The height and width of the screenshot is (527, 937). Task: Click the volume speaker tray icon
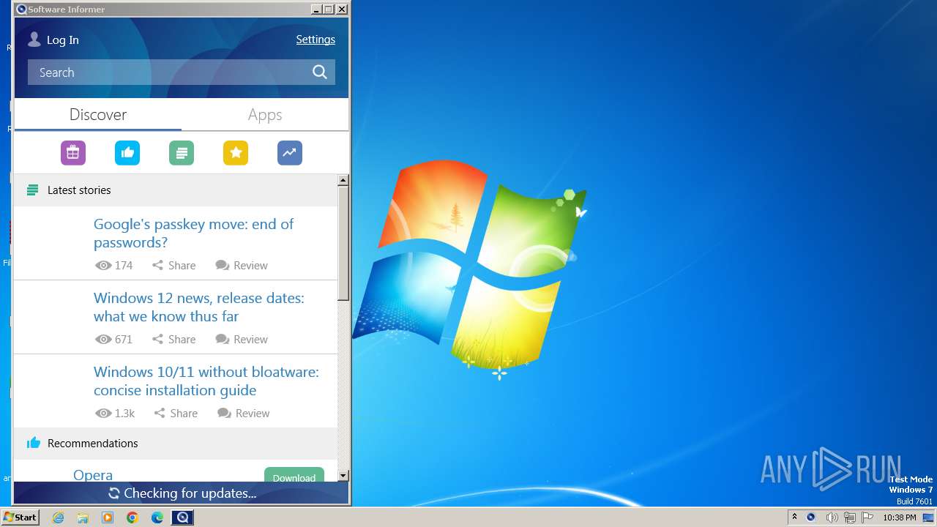(832, 517)
